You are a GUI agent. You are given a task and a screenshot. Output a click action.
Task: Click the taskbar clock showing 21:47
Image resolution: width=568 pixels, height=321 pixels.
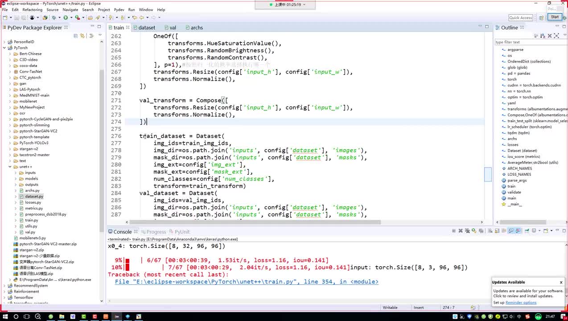550,316
